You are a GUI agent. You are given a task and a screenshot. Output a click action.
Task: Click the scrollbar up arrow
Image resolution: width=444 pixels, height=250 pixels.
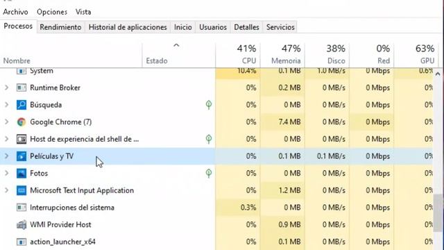pos(438,74)
